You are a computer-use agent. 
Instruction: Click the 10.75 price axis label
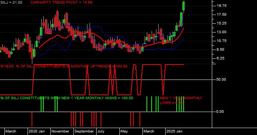coord(221,41)
